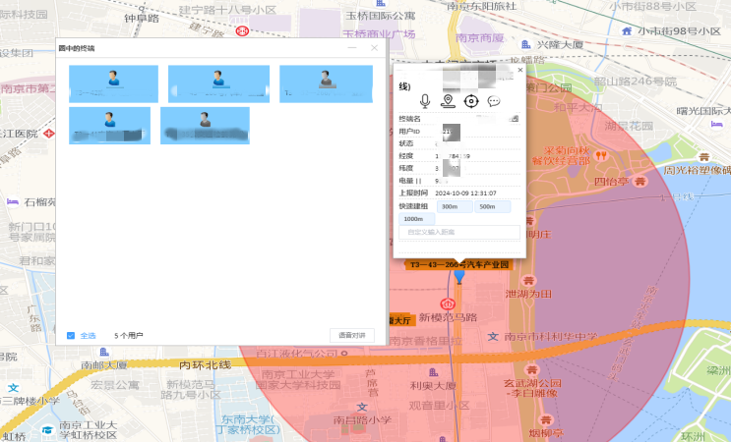Screen dimensions: 731x442
Task: Click the blue terminal marker on map
Action: [458, 278]
